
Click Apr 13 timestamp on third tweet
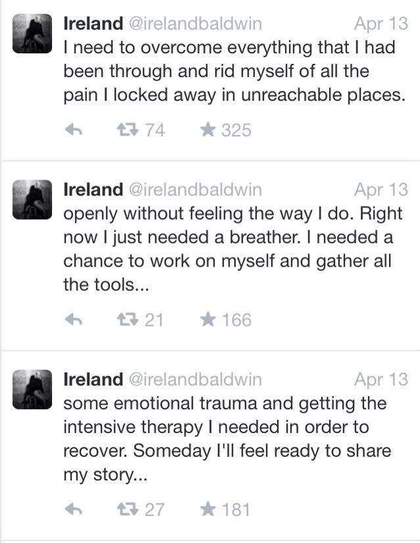tap(381, 380)
